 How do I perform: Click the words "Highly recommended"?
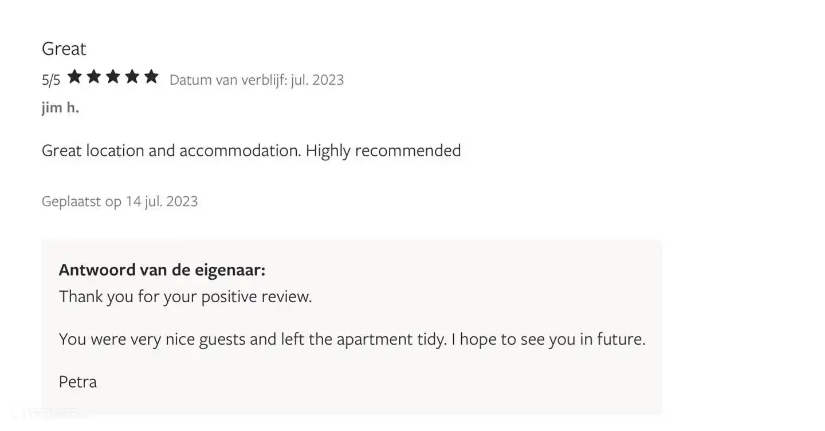pyautogui.click(x=383, y=151)
